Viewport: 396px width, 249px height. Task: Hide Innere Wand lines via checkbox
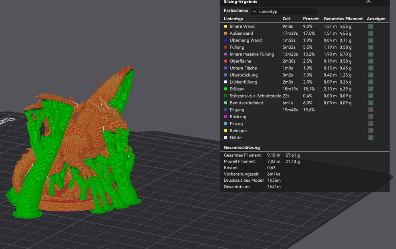tap(370, 26)
